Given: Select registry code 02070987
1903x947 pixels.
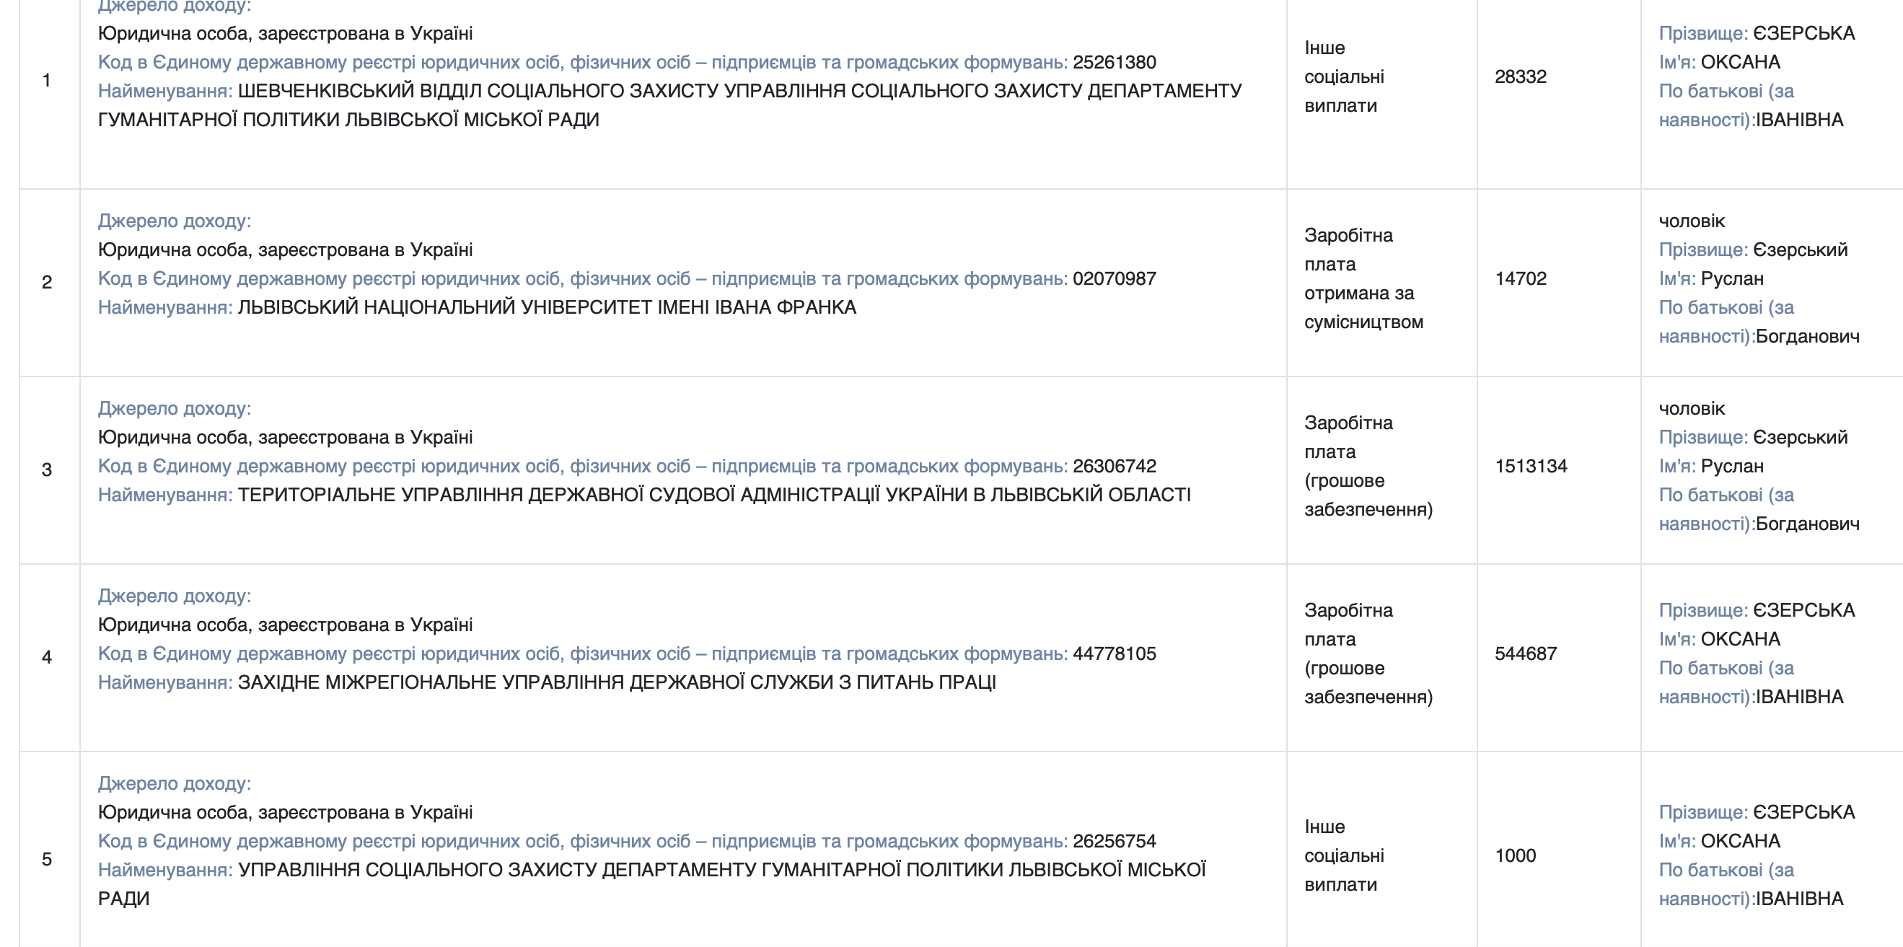Looking at the screenshot, I should pyautogui.click(x=1114, y=278).
